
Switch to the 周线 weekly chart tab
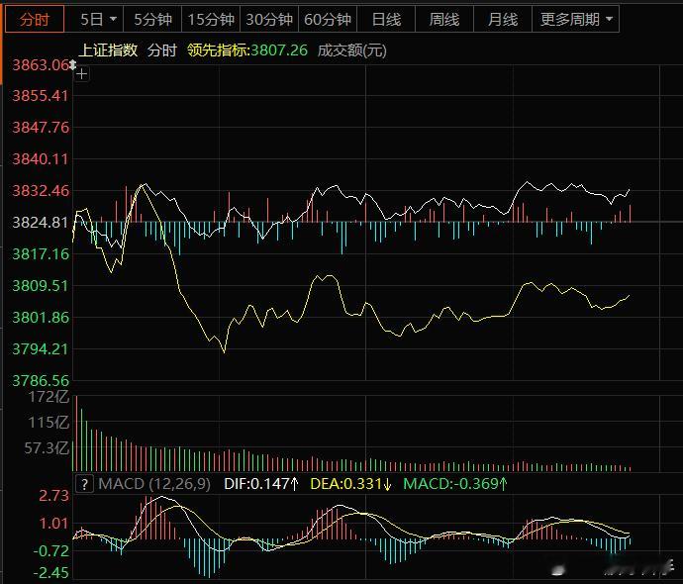coord(444,19)
